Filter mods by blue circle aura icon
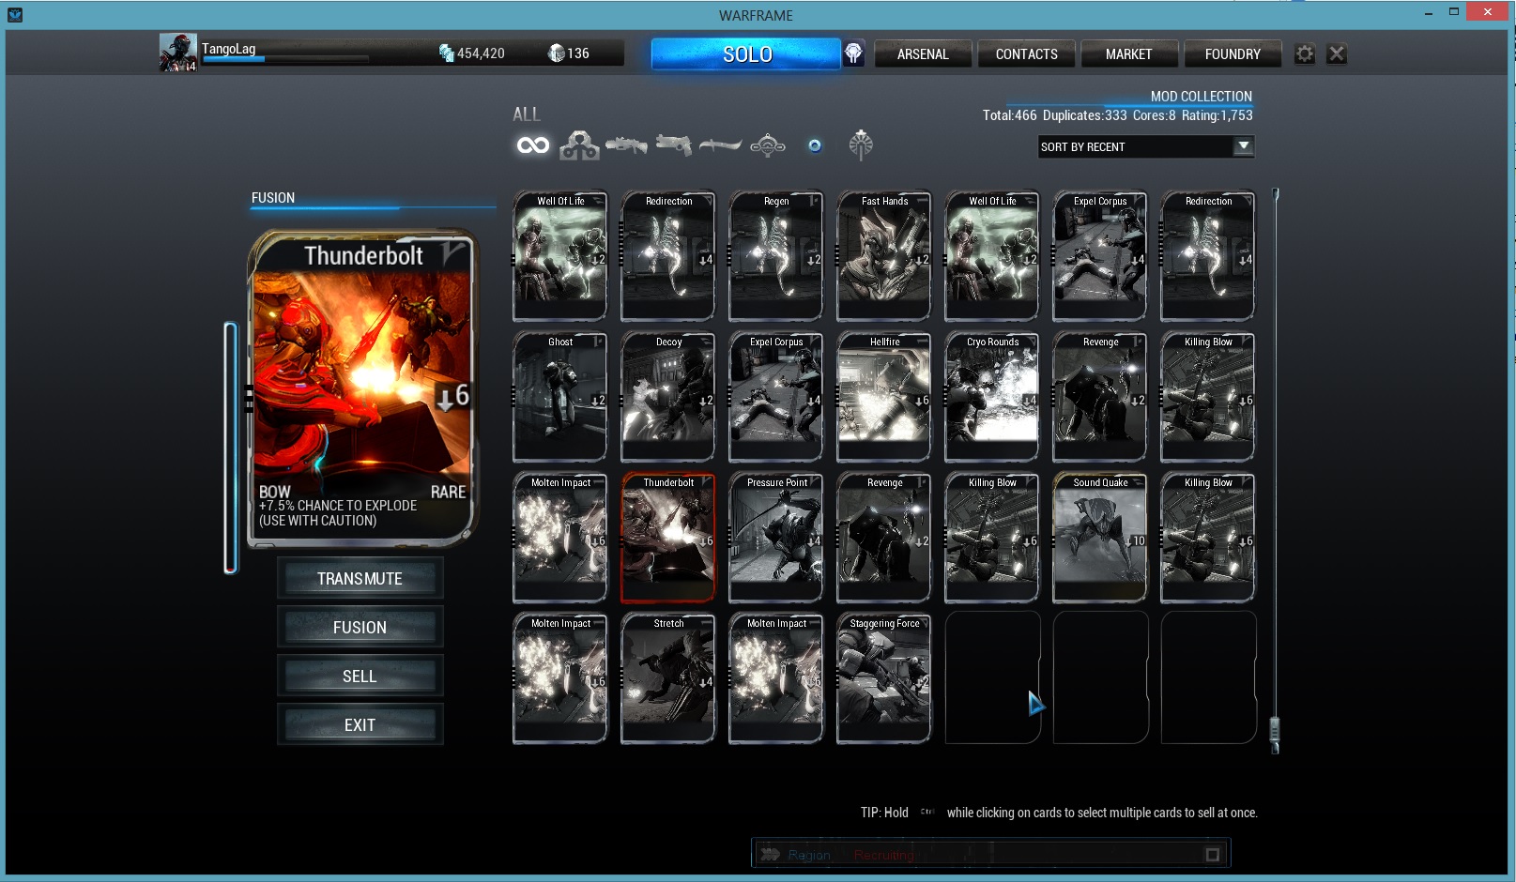This screenshot has width=1516, height=882. pyautogui.click(x=815, y=145)
